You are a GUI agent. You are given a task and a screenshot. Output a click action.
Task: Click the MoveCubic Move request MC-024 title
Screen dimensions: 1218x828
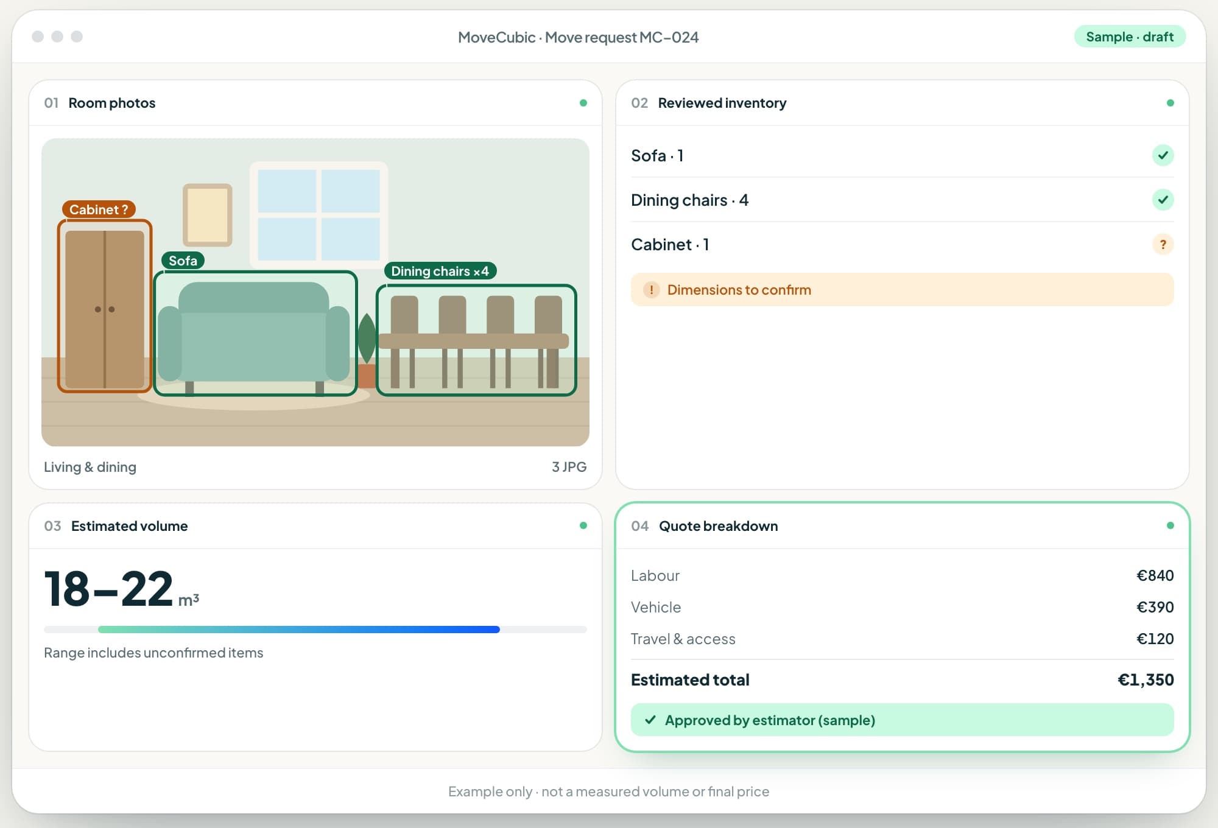578,37
